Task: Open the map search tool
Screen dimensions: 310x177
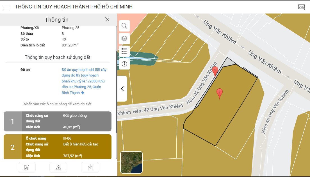Action: (x=124, y=26)
